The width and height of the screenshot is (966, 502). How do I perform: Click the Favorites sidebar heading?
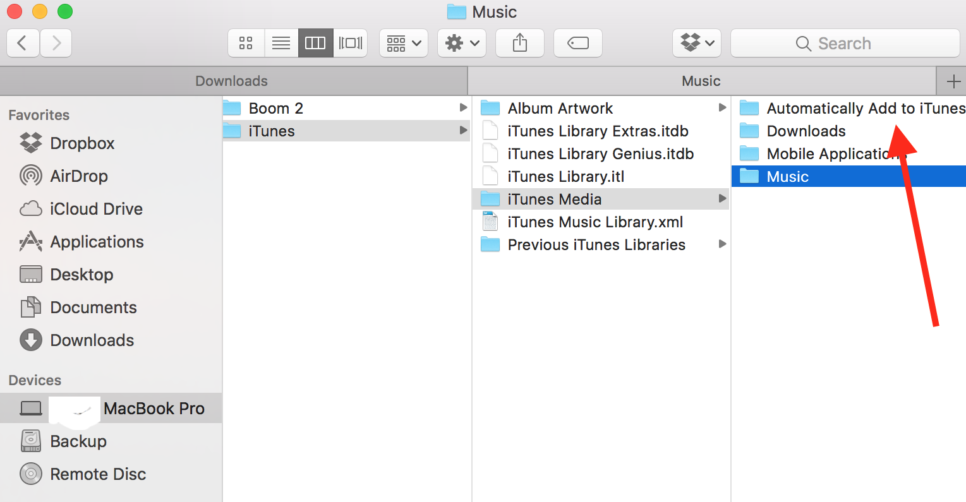point(39,115)
